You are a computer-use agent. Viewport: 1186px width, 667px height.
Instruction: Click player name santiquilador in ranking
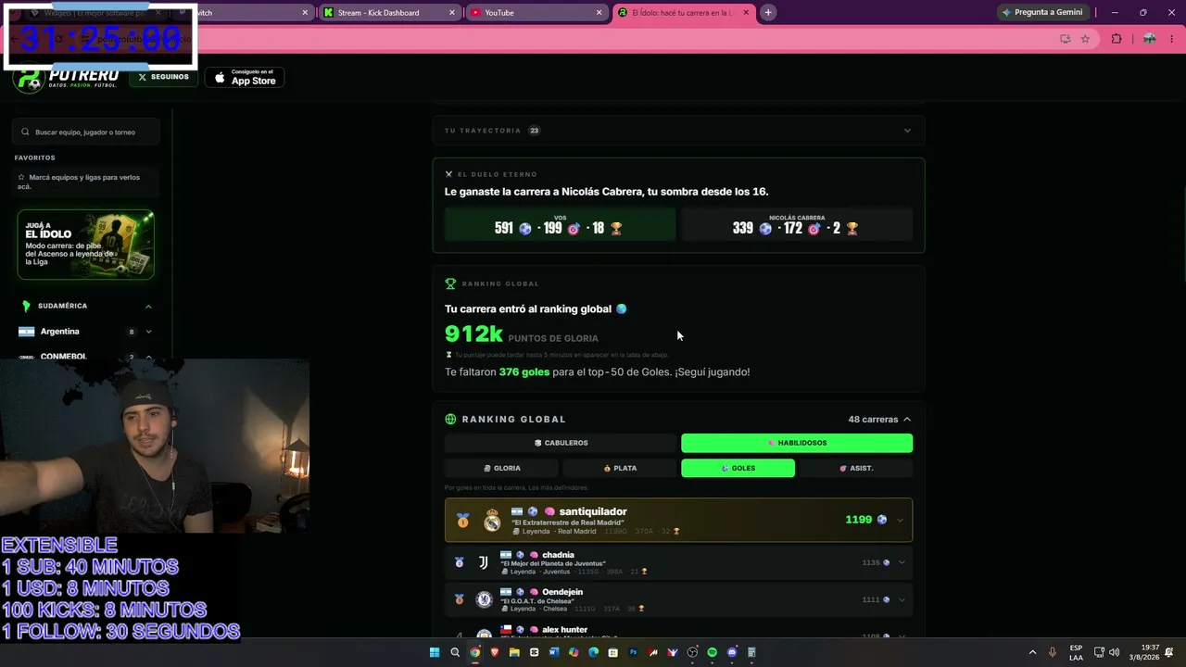coord(593,511)
